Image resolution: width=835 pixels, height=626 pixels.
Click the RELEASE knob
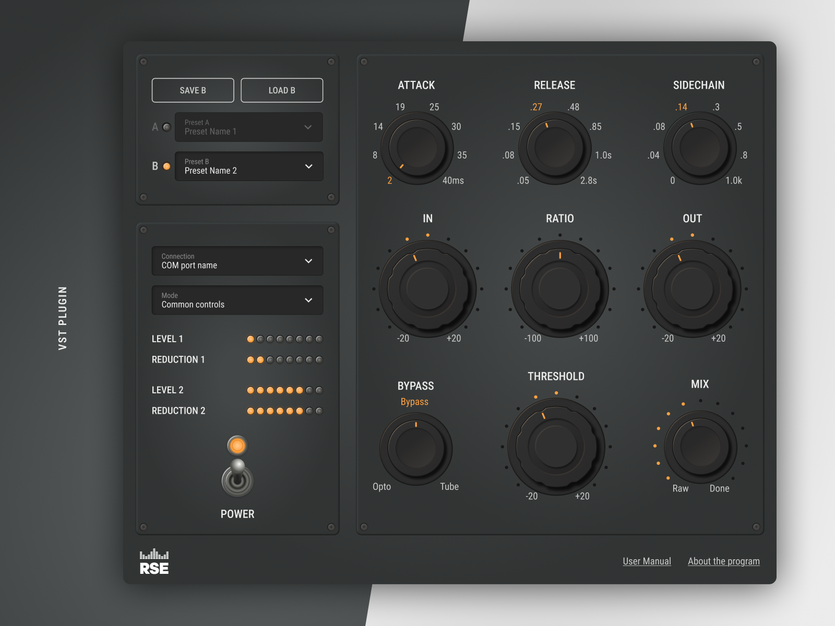(555, 148)
